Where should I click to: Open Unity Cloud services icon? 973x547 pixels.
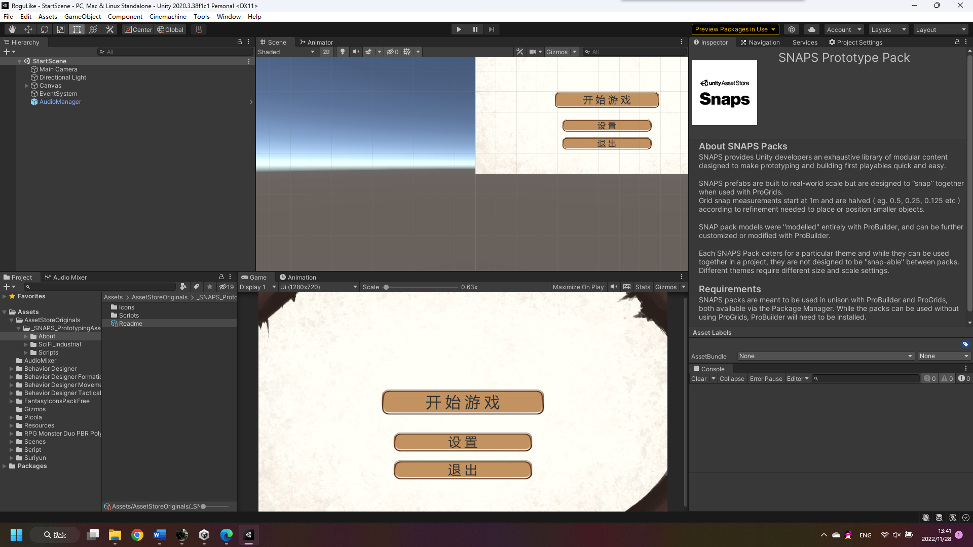(811, 29)
